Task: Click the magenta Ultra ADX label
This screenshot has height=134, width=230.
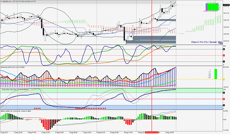Action: tap(210, 11)
